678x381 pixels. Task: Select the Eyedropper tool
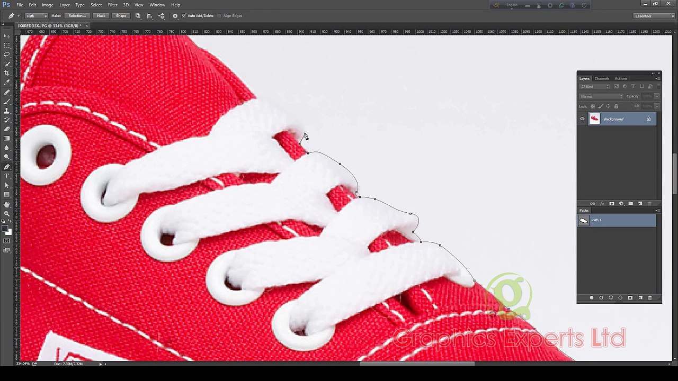(x=7, y=82)
